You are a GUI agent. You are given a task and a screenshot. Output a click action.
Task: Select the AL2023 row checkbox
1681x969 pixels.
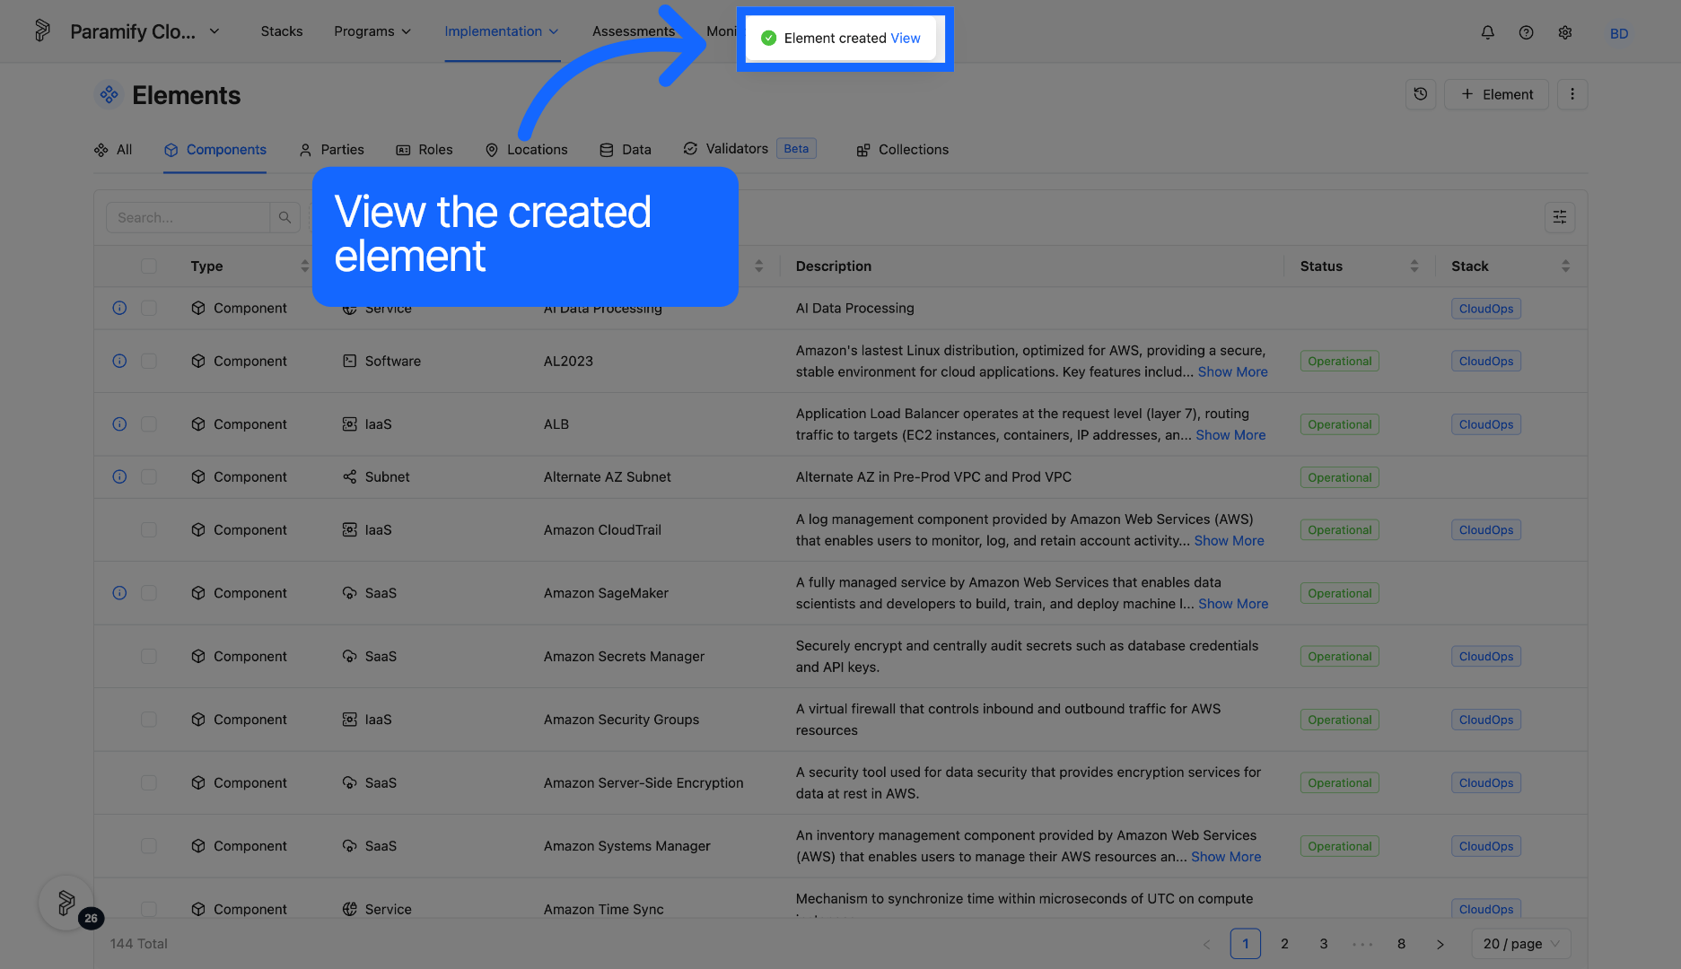(149, 361)
